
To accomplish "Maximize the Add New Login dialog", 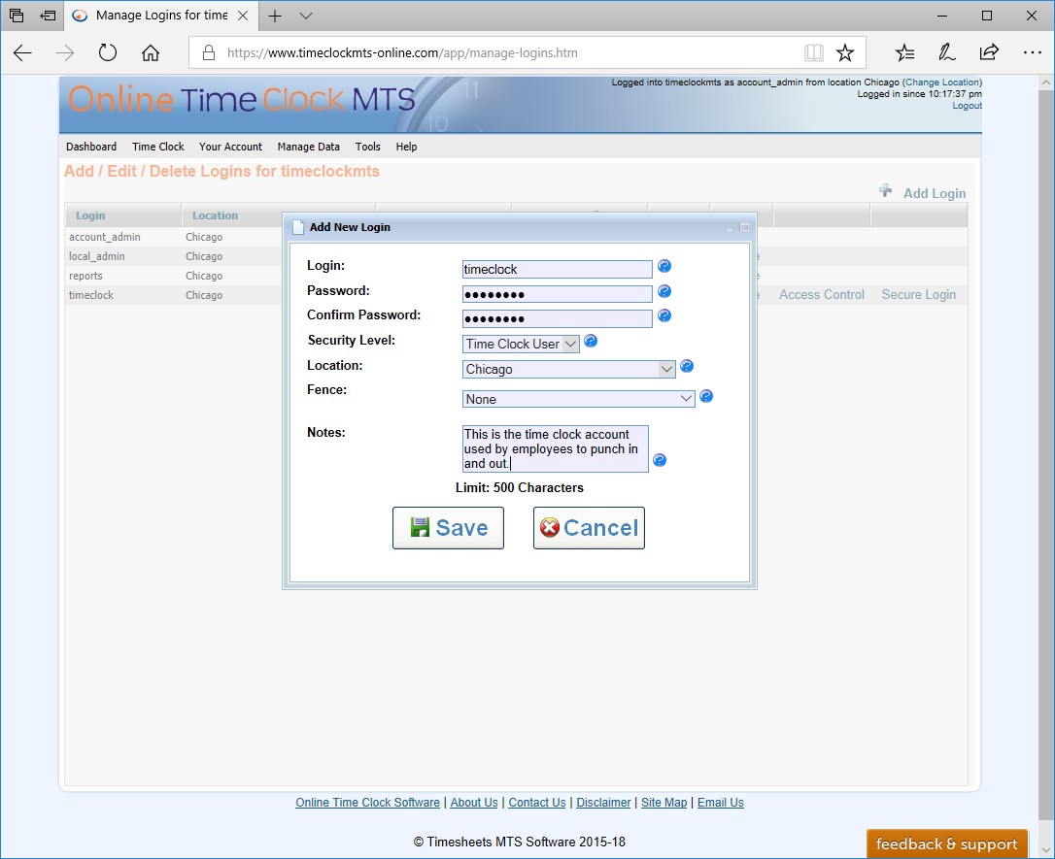I will [x=744, y=227].
